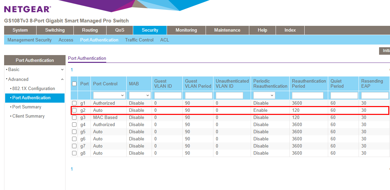Open the Traffic Control submenu
This screenshot has height=190, width=390.
point(139,40)
